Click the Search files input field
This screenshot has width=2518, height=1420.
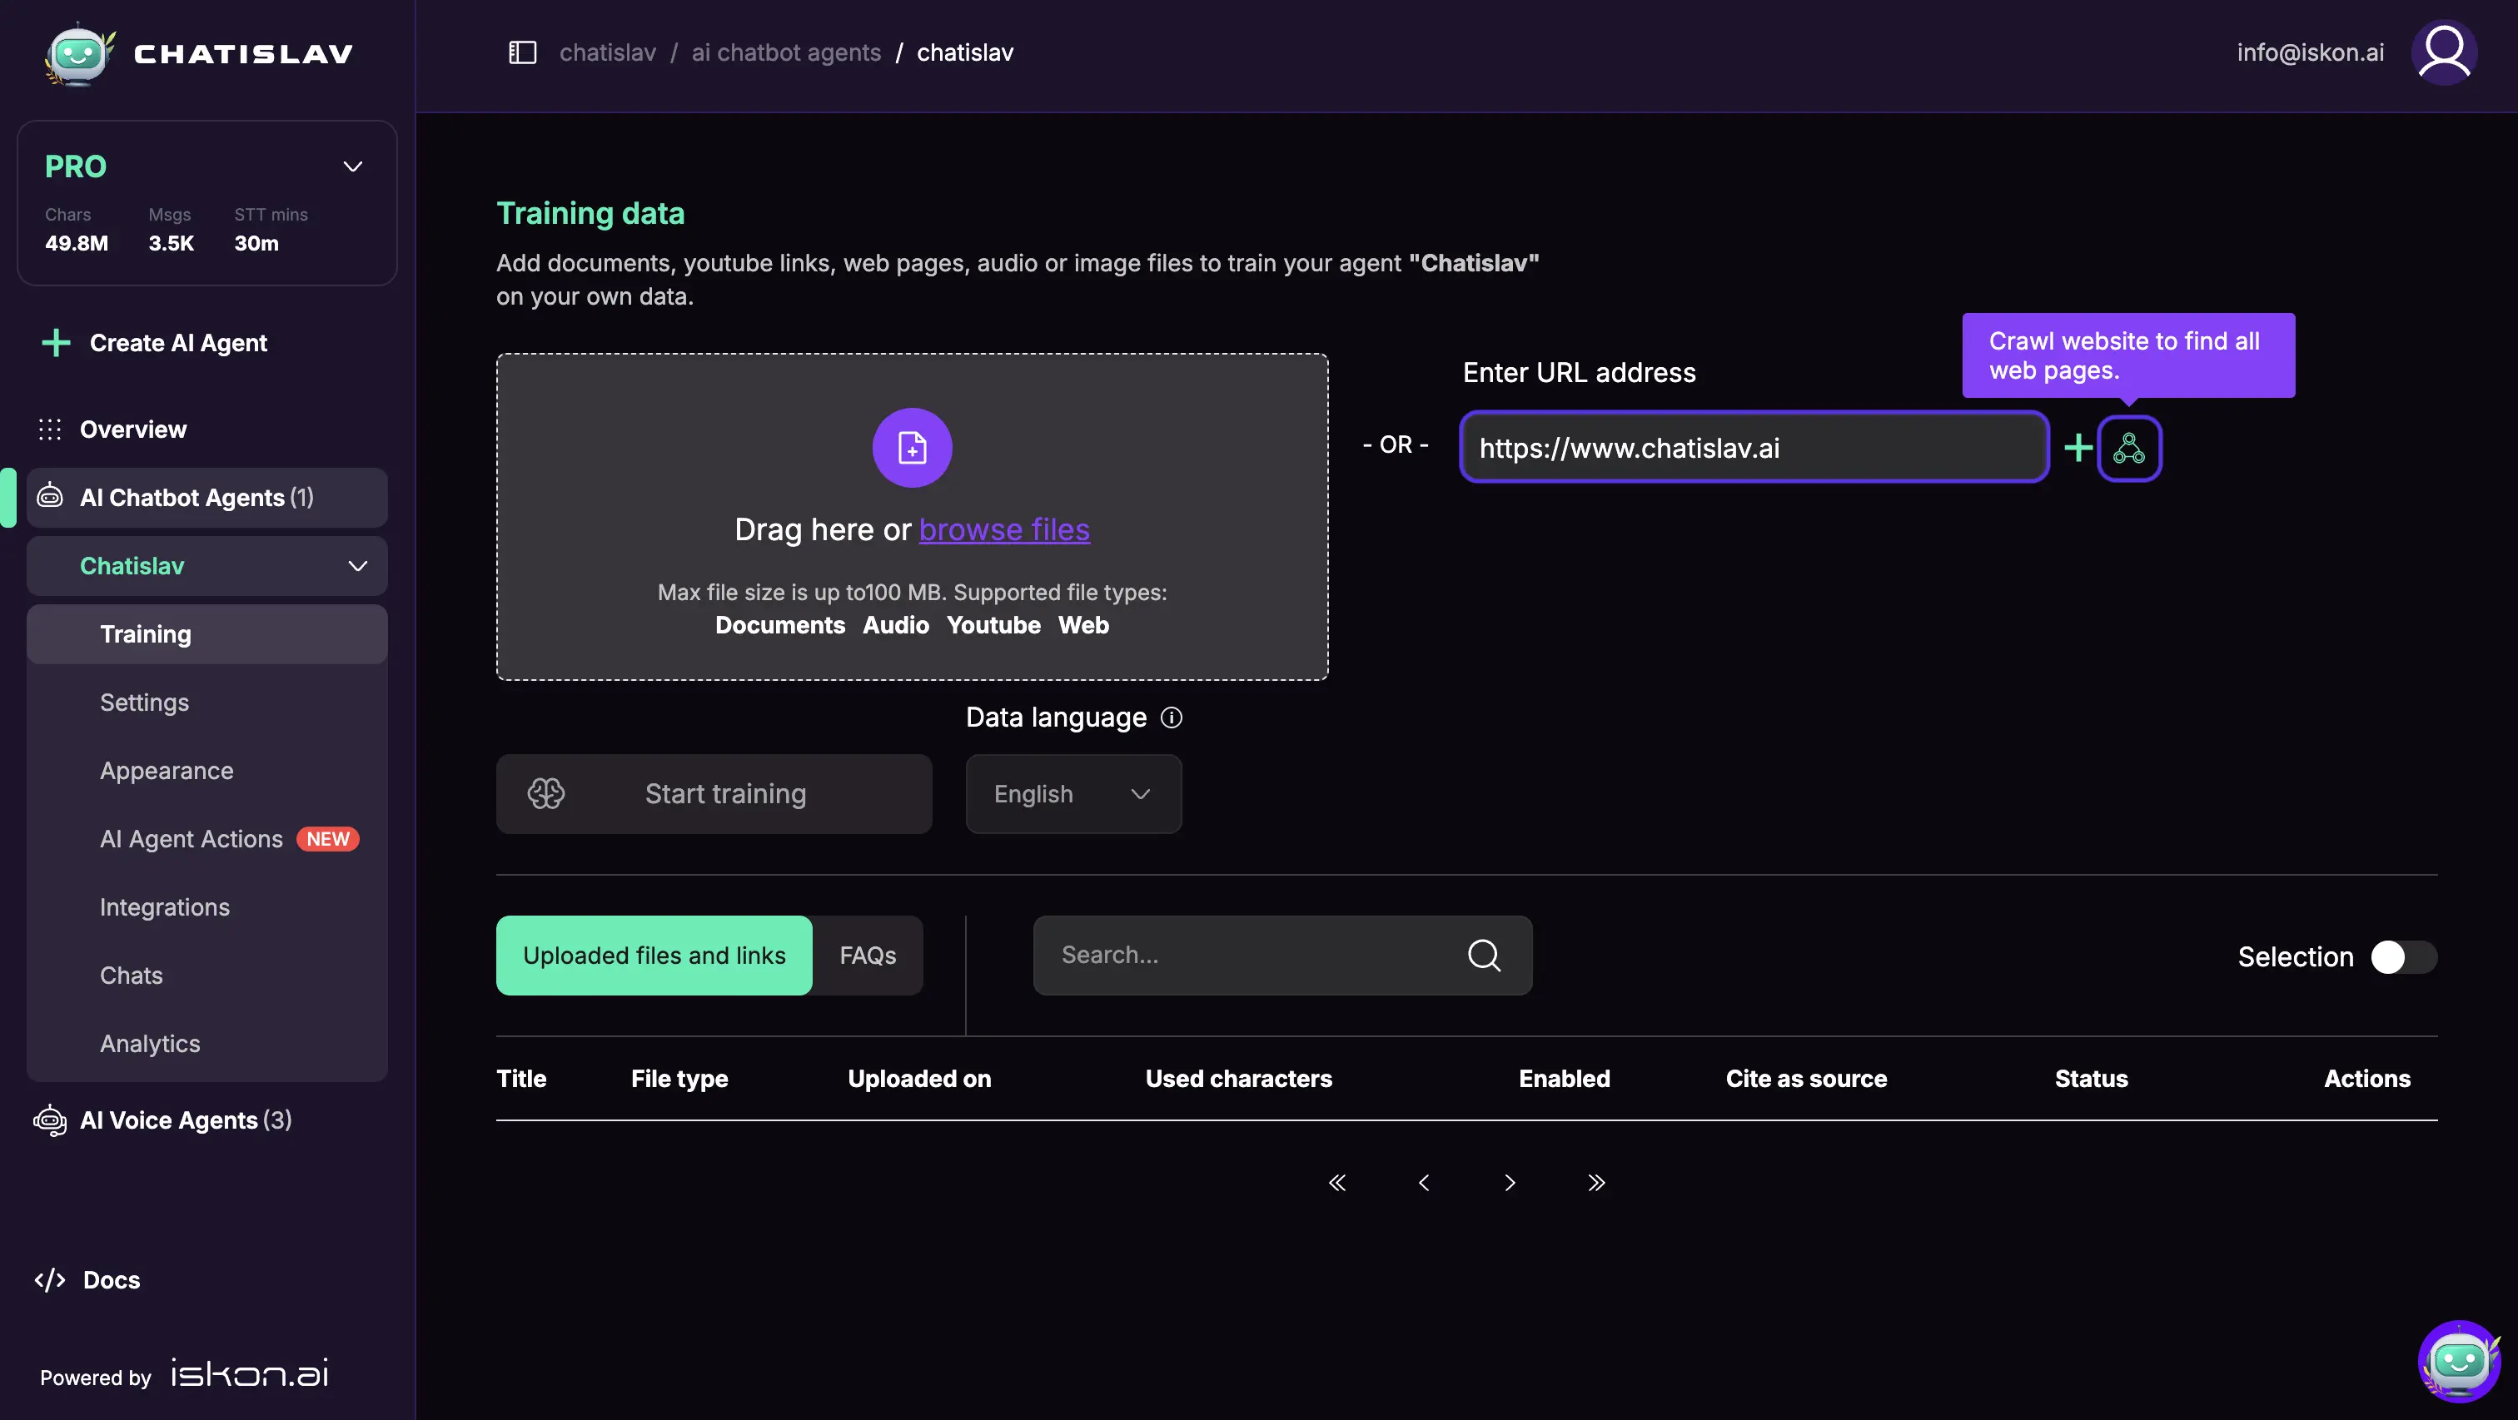1282,956
